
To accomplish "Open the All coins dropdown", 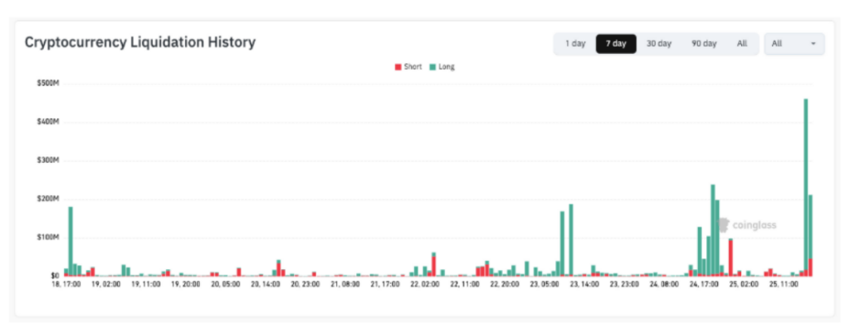I will pyautogui.click(x=794, y=44).
